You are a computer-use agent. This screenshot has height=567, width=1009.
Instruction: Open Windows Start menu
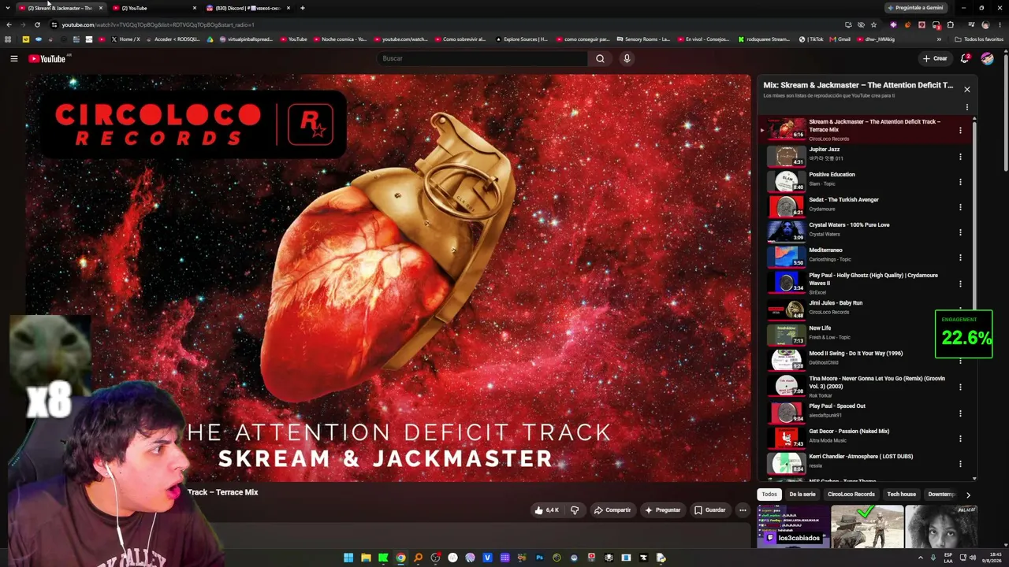348,558
